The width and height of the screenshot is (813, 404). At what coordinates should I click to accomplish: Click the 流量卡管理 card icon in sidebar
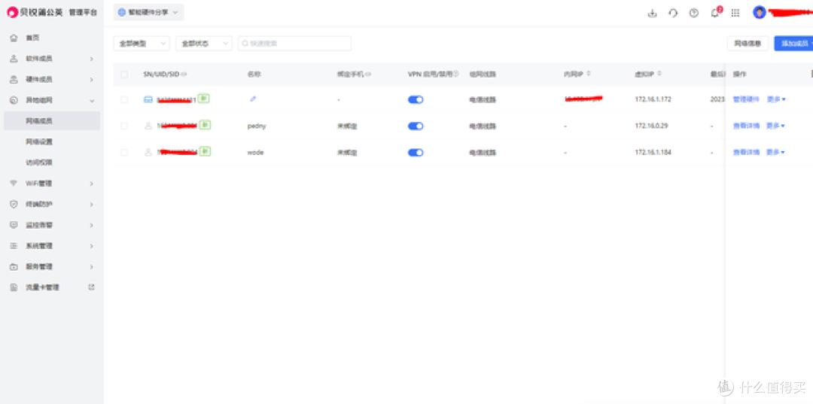pos(14,287)
